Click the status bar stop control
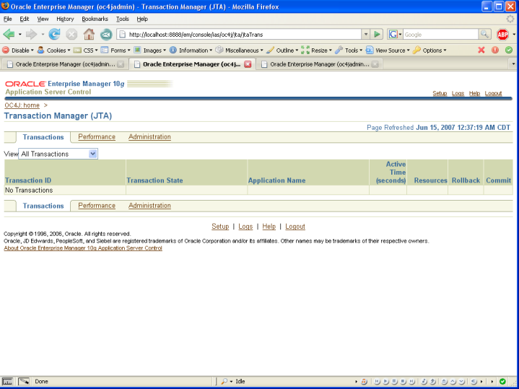This screenshot has height=389, width=519. tap(403, 381)
